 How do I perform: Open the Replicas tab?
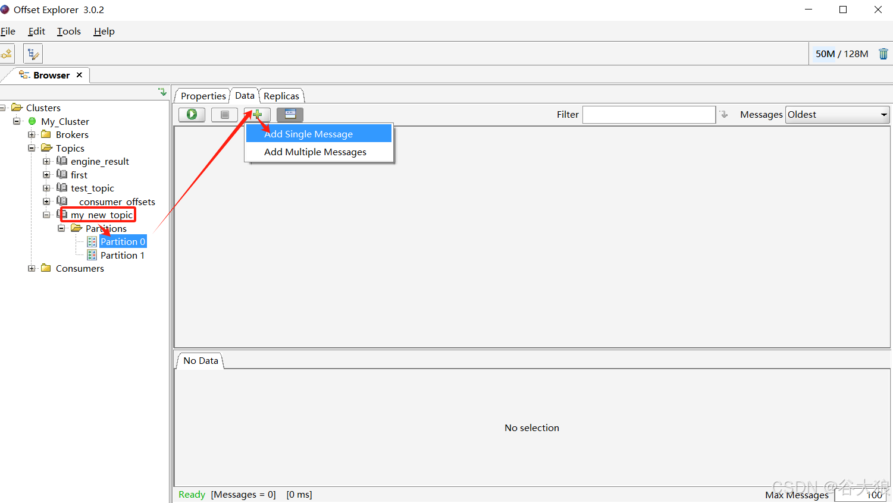click(281, 96)
